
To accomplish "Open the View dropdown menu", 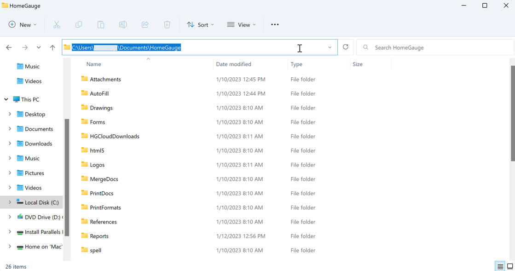I will pos(241,25).
